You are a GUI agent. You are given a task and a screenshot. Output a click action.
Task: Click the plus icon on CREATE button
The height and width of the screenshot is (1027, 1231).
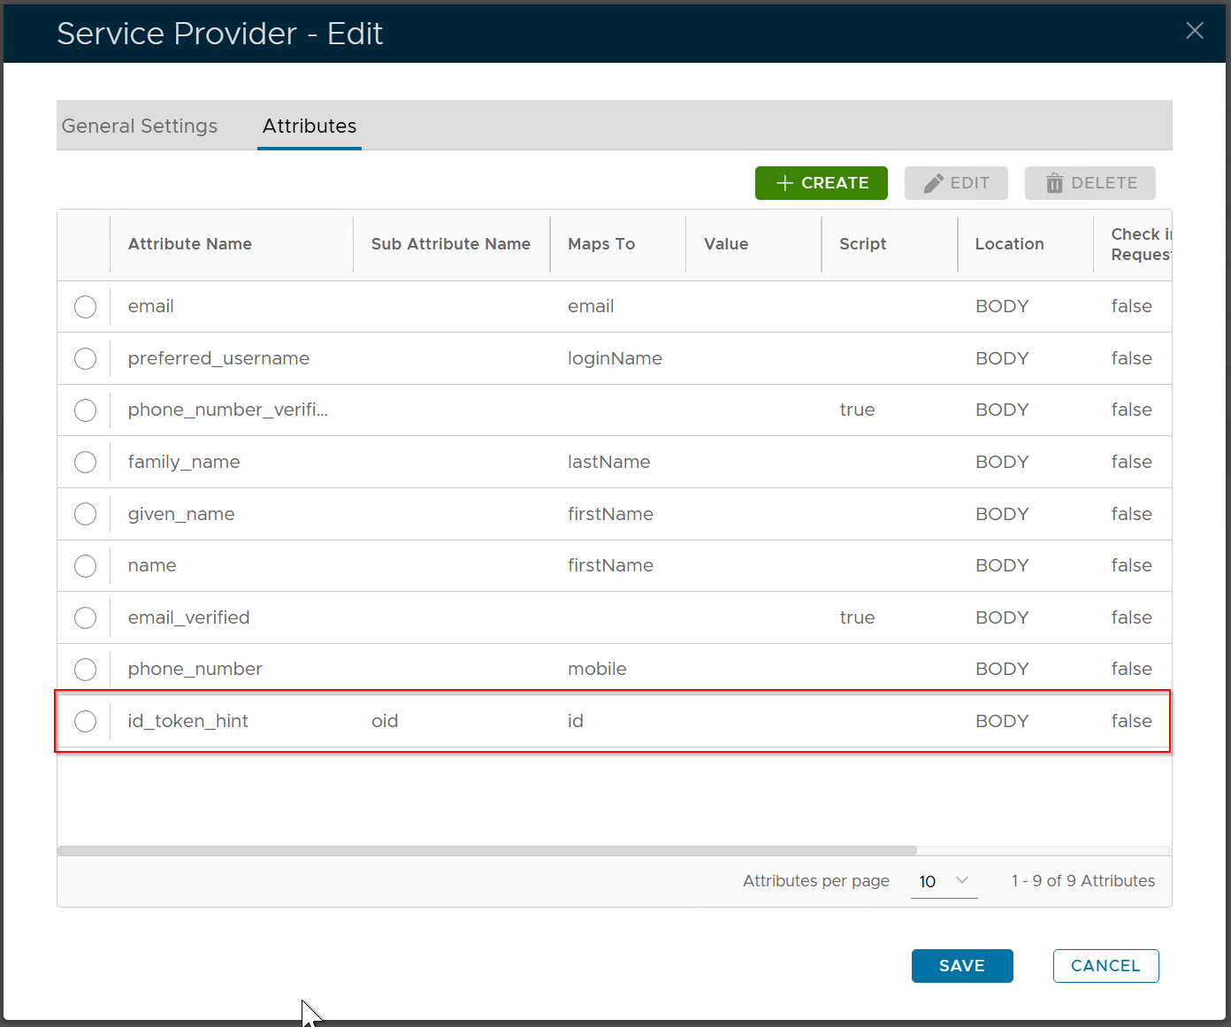pyautogui.click(x=784, y=183)
